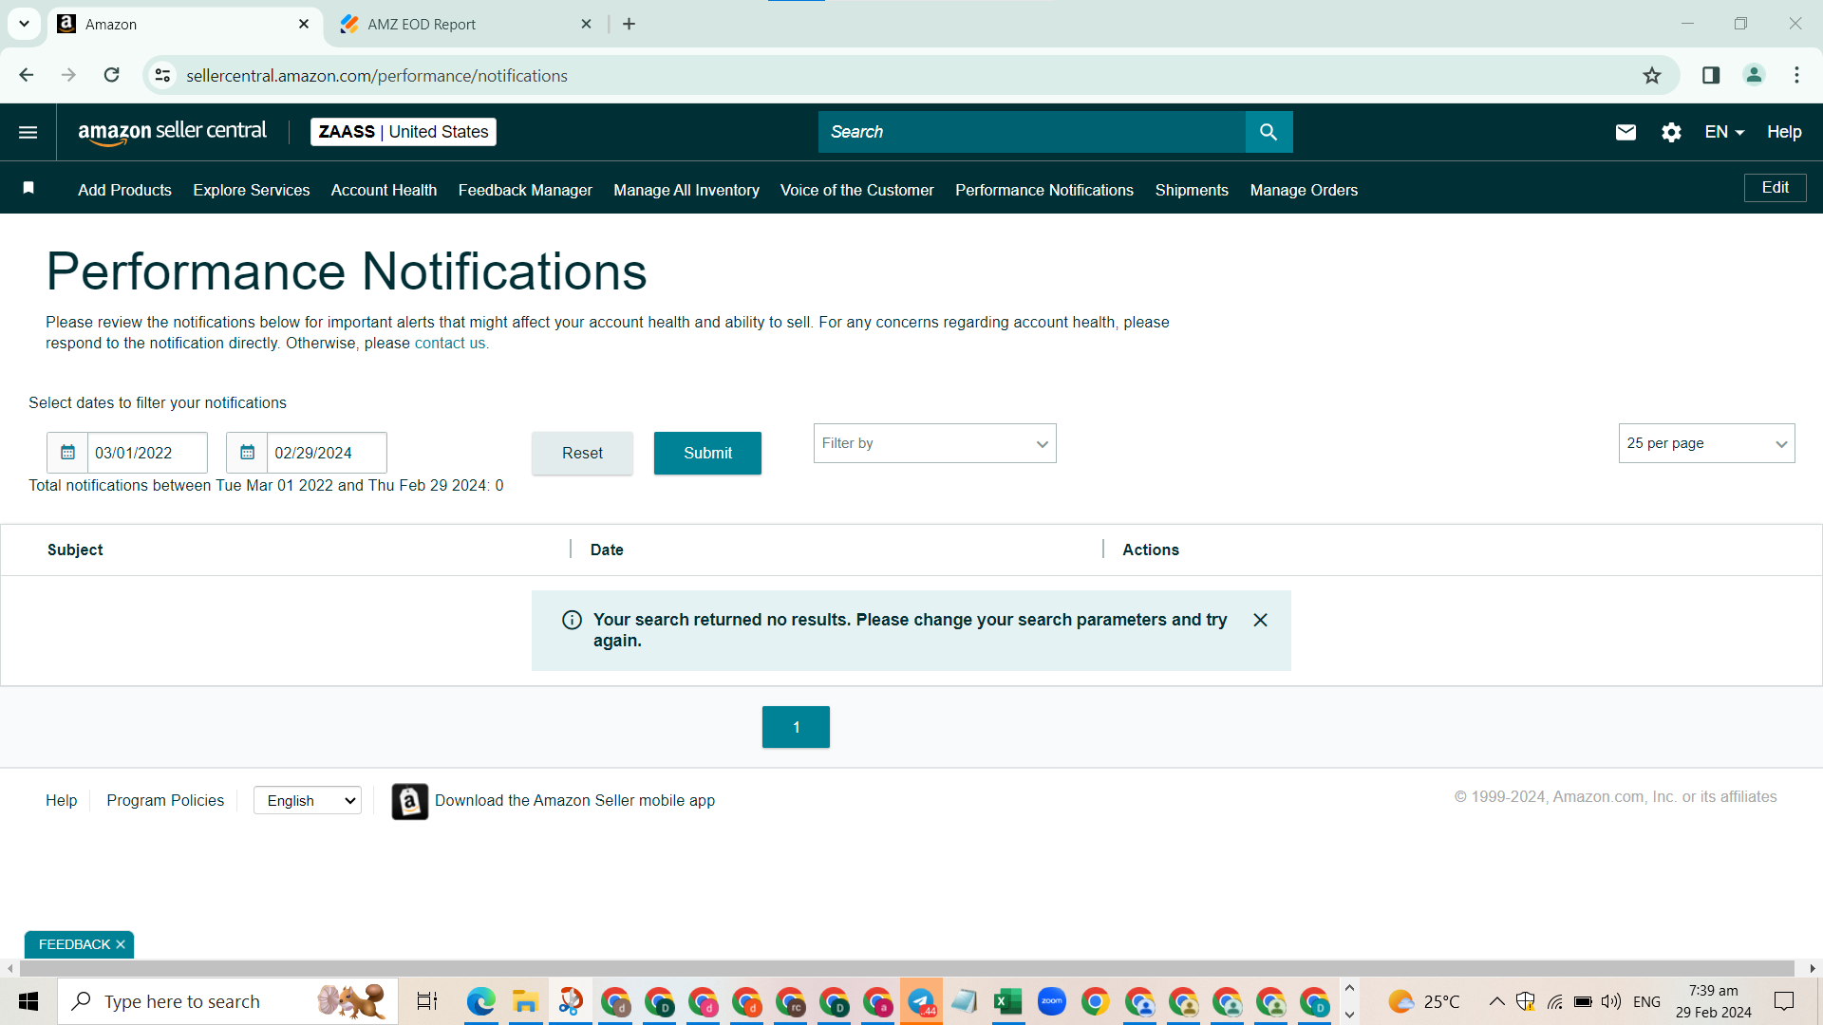Open the end date calendar picker
The height and width of the screenshot is (1025, 1823).
click(x=247, y=453)
